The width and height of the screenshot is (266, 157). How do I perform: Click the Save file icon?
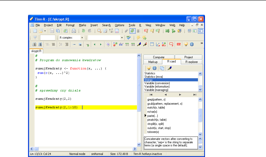point(52,31)
